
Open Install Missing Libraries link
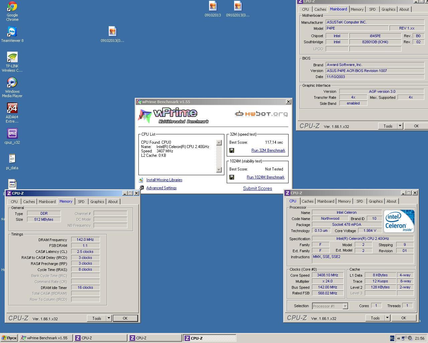click(164, 180)
